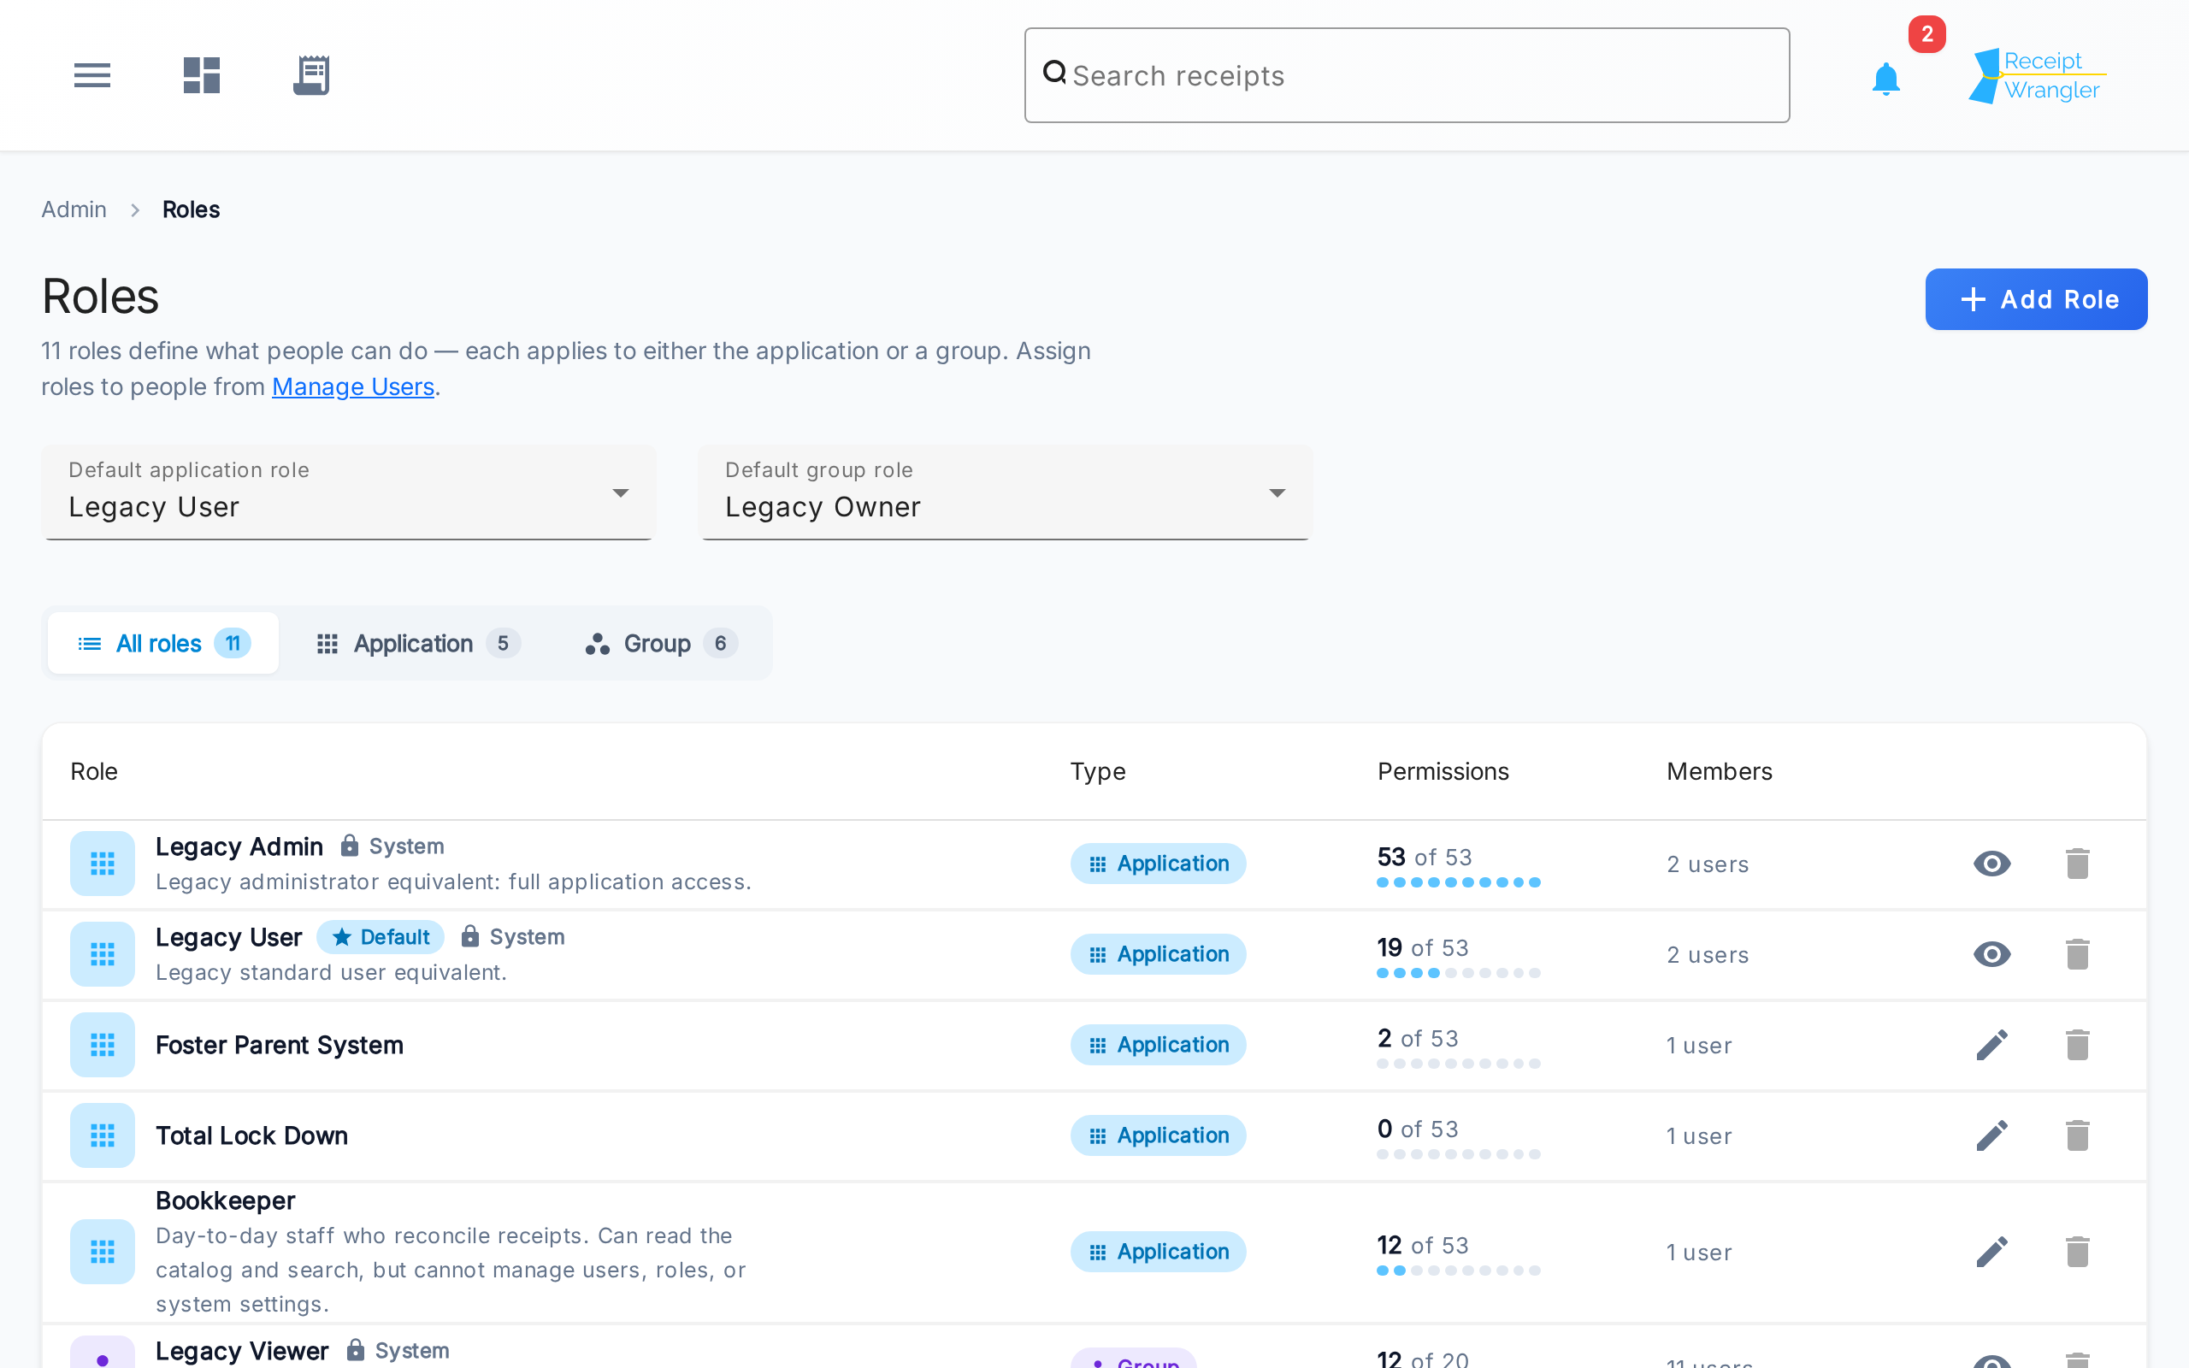Switch to the Application roles tab
Screen dimensions: 2189x1368
[x=417, y=643]
